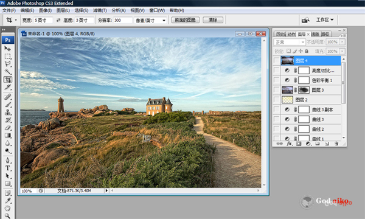Image resolution: width=365 pixels, height=219 pixels.
Task: Swap width and height values
Action: pos(58,20)
